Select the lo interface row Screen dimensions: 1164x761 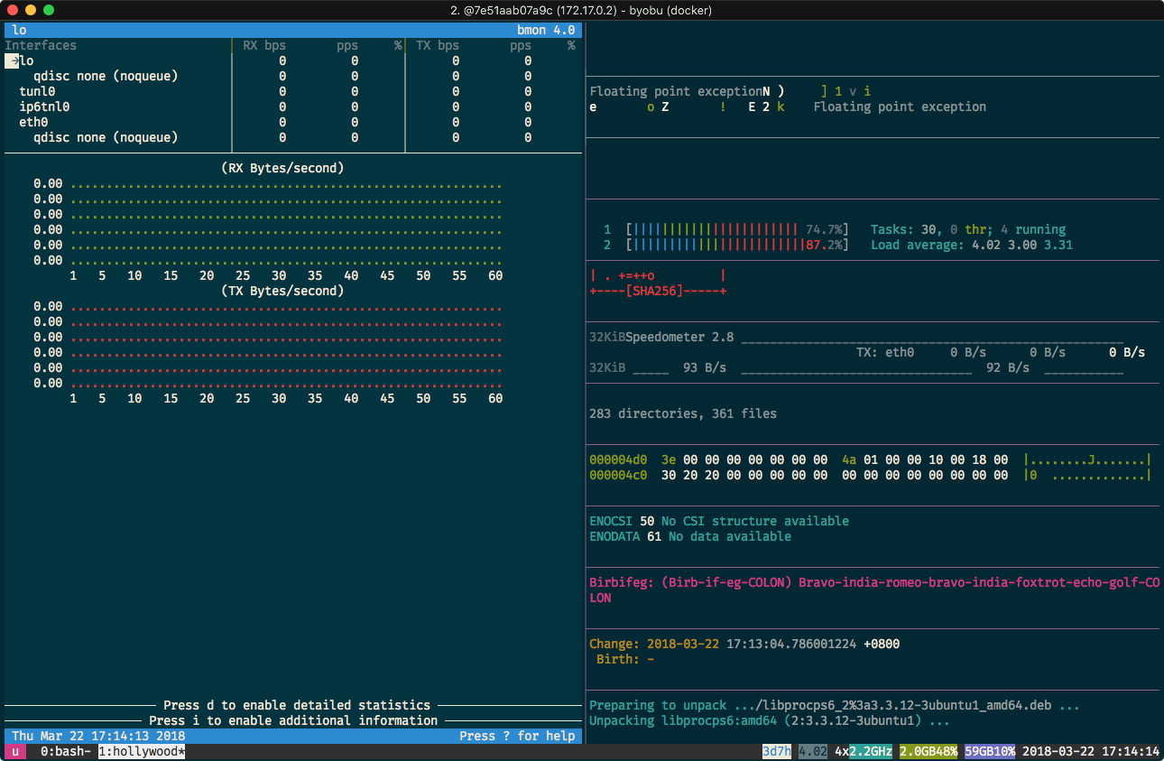[293, 60]
